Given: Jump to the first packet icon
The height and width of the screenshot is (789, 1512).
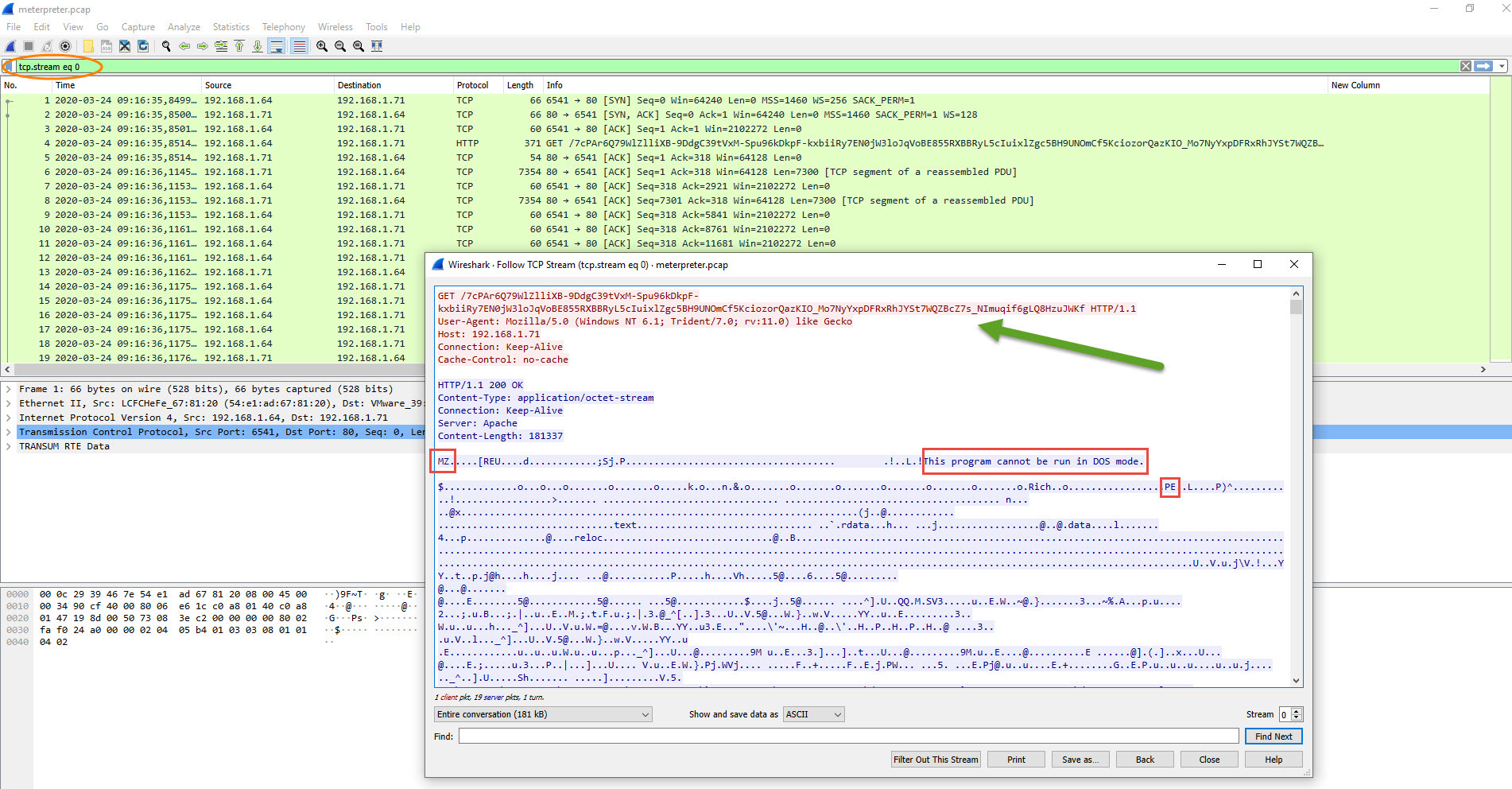Looking at the screenshot, I should (239, 46).
